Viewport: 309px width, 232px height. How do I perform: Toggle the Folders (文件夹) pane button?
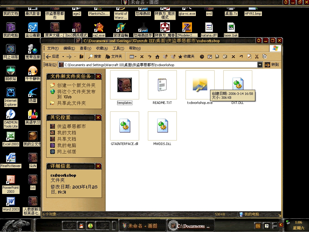tap(114, 56)
